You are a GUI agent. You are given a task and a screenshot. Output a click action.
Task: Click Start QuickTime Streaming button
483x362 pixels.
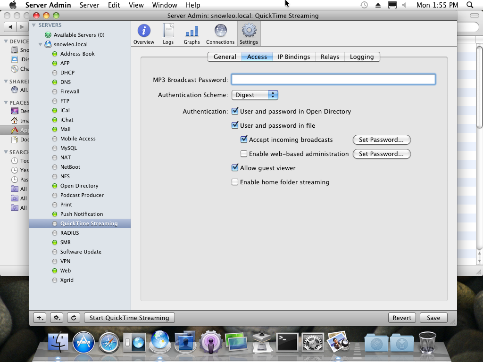129,318
